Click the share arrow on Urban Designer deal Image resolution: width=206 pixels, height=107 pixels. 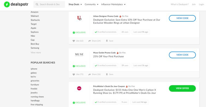pyautogui.click(x=90, y=41)
